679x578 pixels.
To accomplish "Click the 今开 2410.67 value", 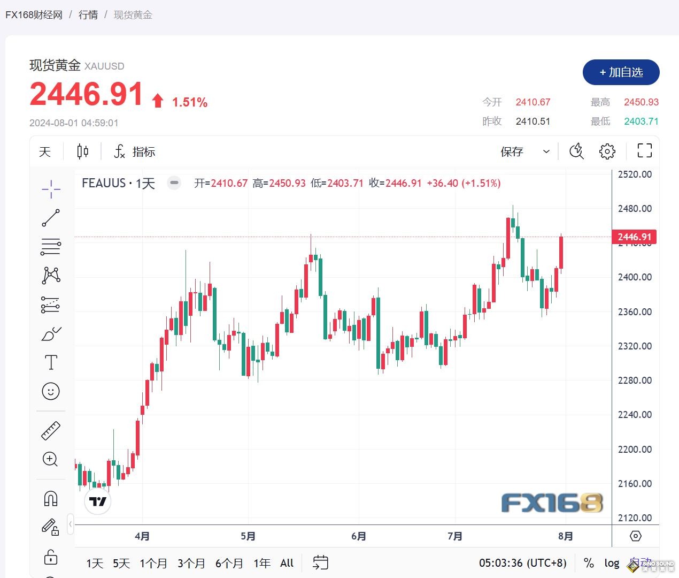I will click(533, 102).
